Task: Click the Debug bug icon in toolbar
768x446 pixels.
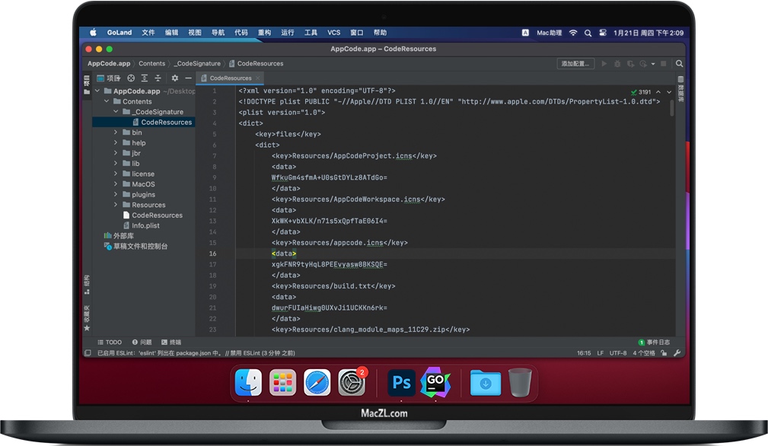Action: click(617, 64)
